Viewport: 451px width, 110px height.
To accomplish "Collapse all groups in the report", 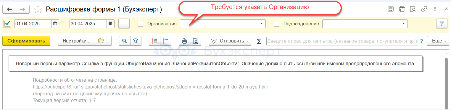I will pyautogui.click(x=166, y=41).
